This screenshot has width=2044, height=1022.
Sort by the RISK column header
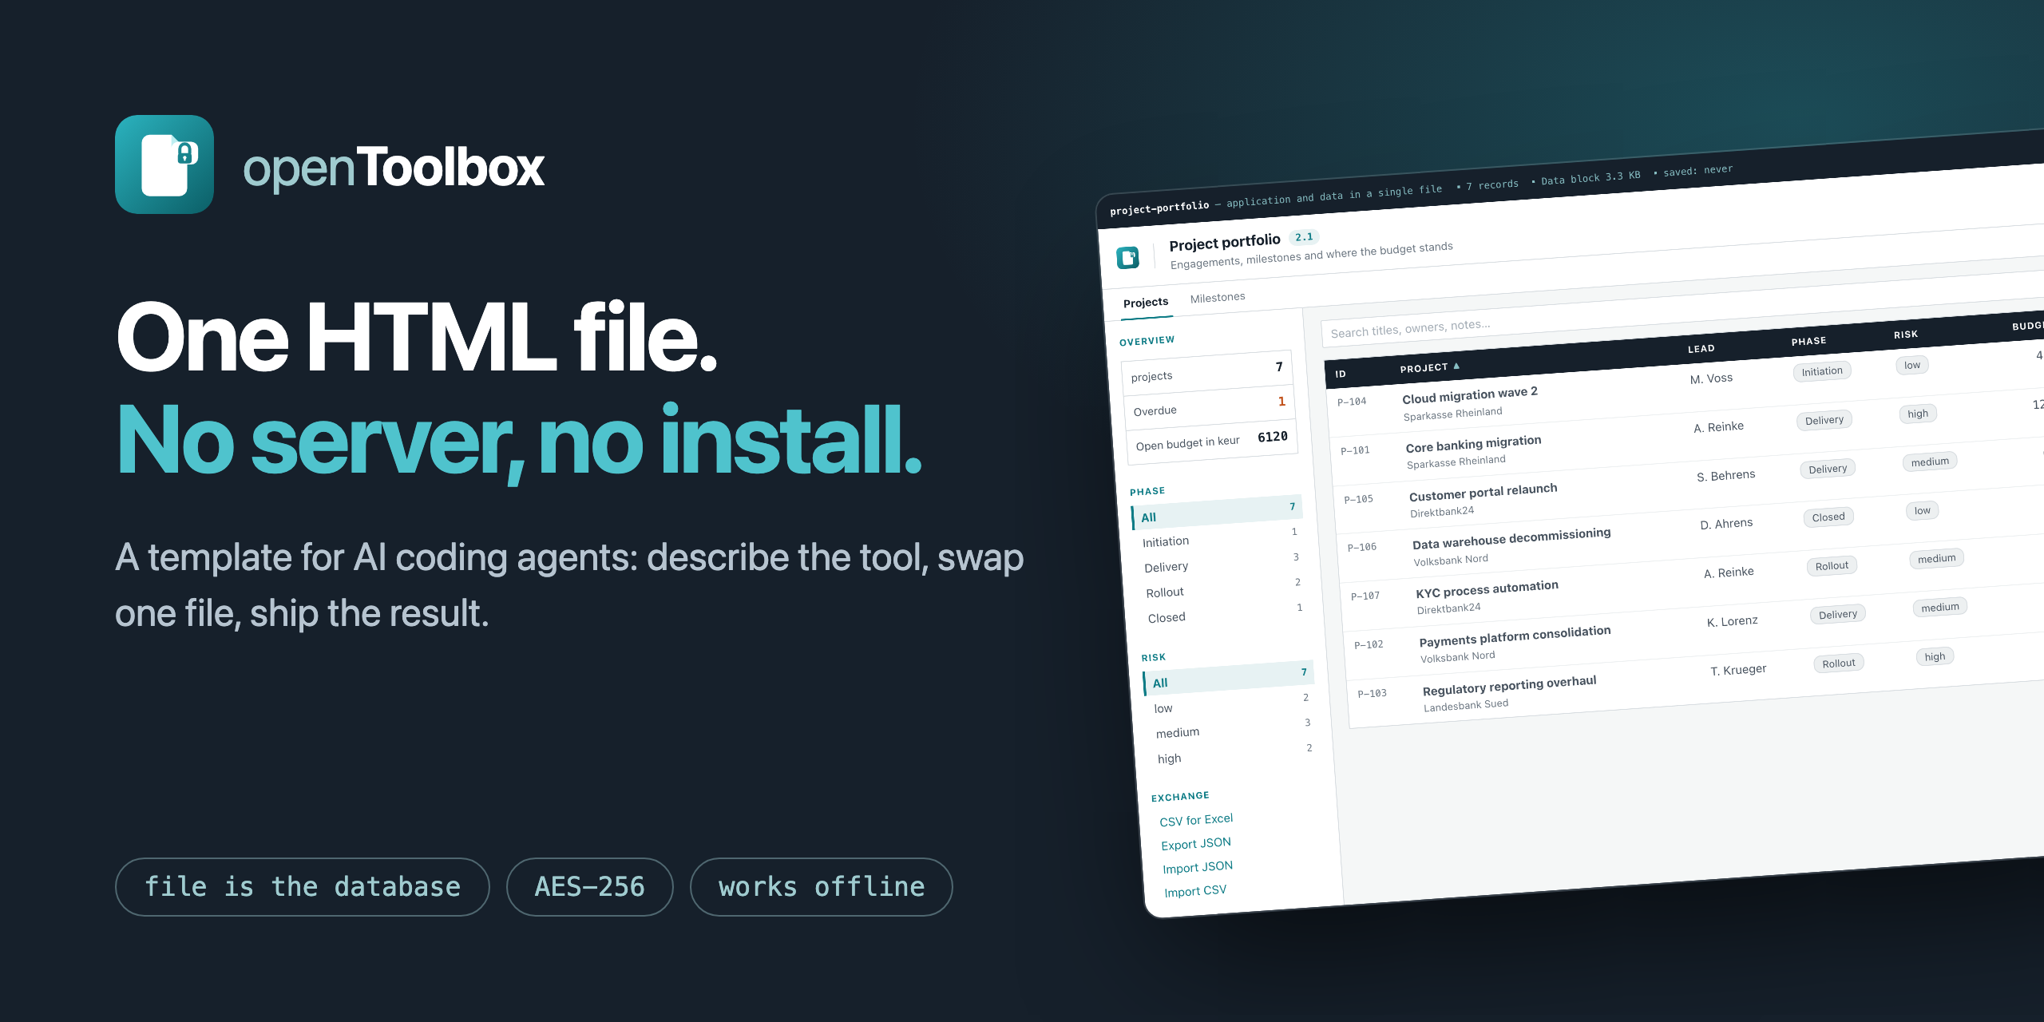point(1905,335)
